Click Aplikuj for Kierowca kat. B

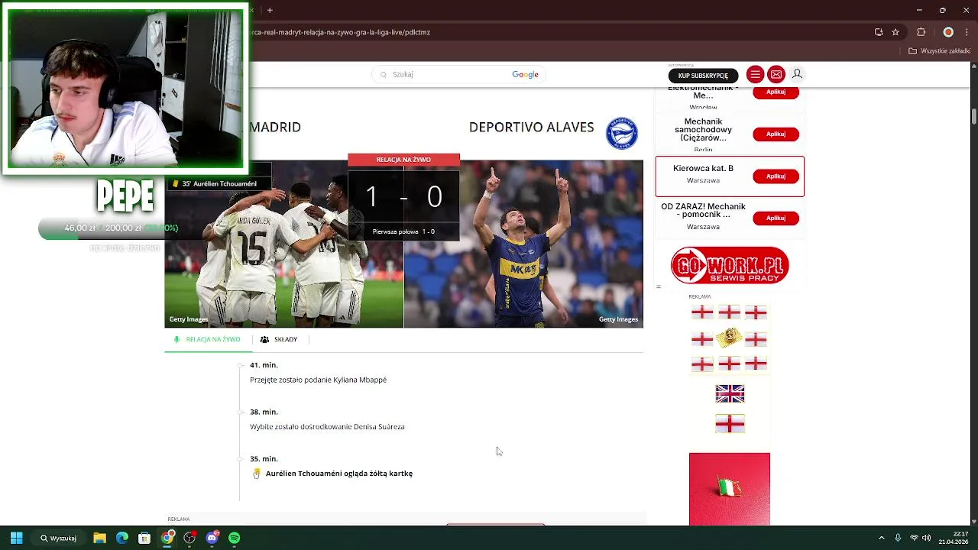(x=776, y=176)
